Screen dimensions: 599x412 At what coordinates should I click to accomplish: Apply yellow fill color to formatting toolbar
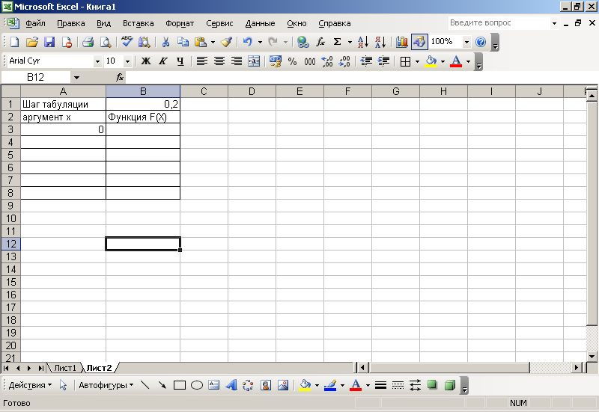(431, 61)
